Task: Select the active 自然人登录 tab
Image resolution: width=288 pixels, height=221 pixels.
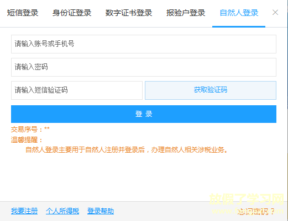Action: (x=239, y=13)
